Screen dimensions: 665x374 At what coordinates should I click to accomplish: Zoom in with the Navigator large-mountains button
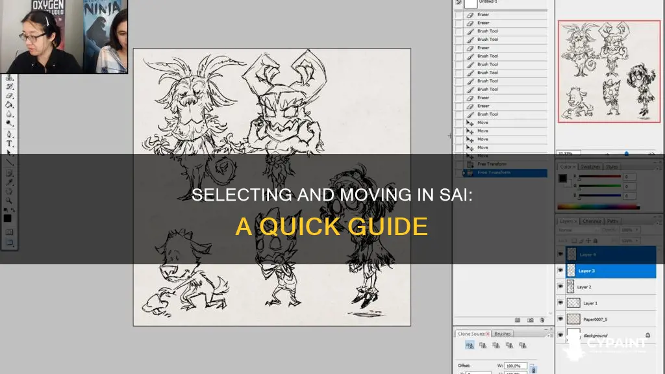pos(651,153)
